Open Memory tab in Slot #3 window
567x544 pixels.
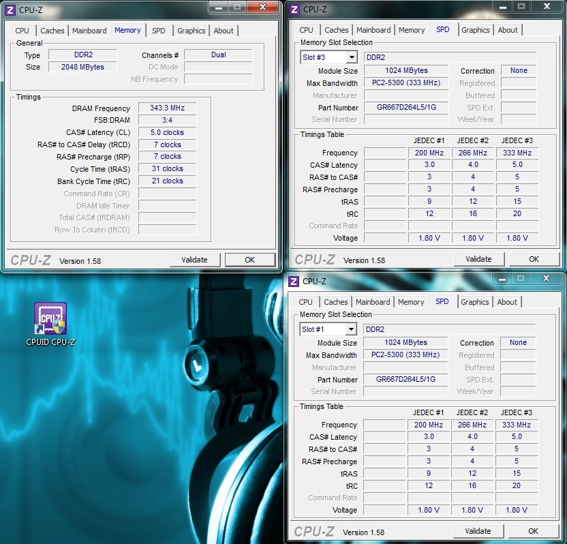pyautogui.click(x=412, y=30)
